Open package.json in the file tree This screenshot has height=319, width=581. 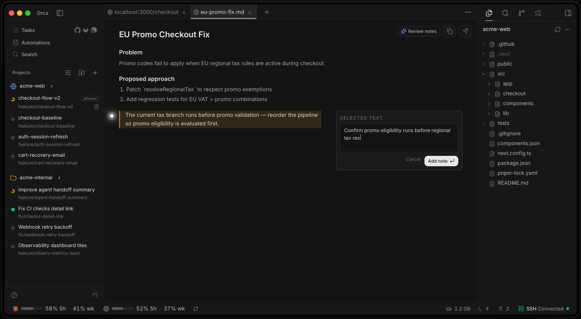(x=514, y=163)
